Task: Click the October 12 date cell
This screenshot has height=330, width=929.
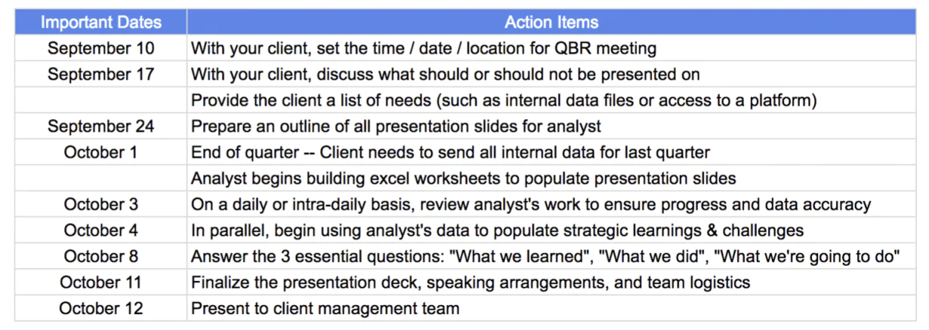Action: (x=100, y=308)
